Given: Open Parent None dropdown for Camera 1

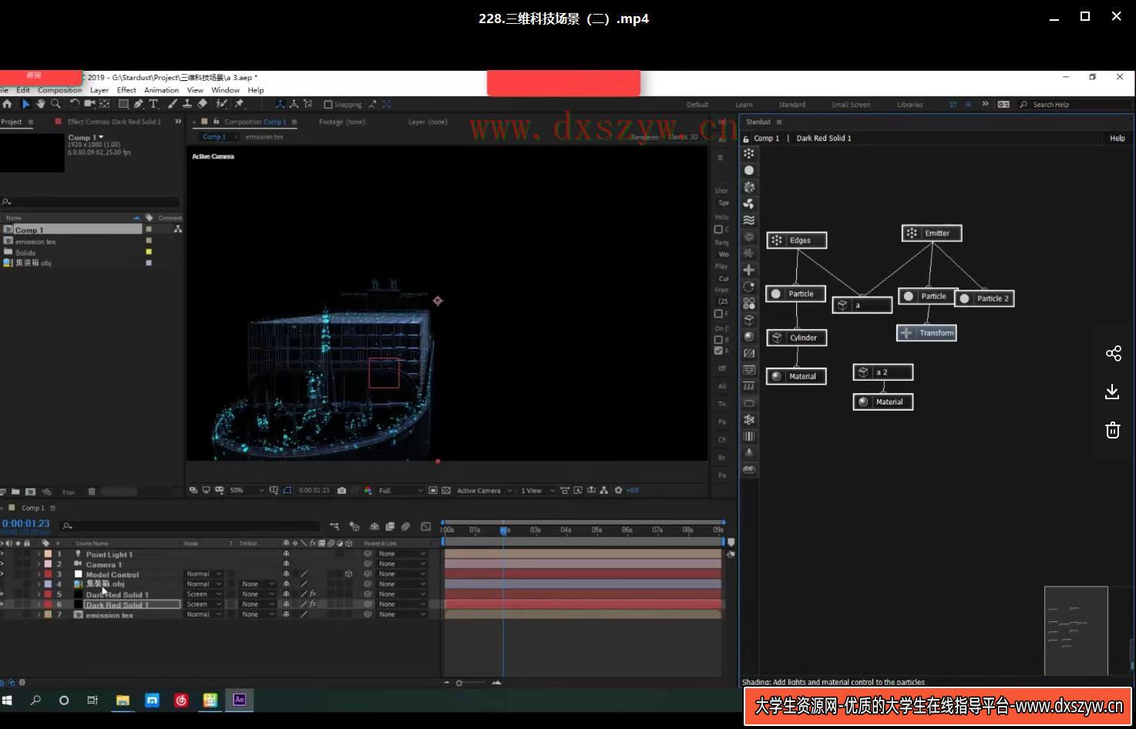Looking at the screenshot, I should [x=401, y=564].
